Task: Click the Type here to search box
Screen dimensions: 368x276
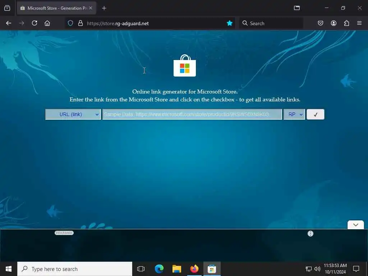Action: point(75,269)
